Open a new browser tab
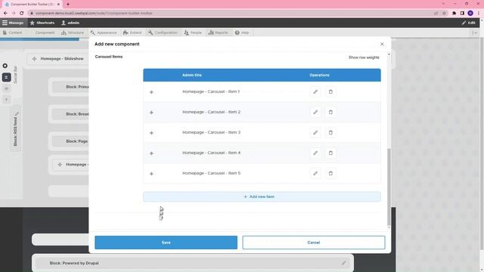The image size is (484, 272). [68, 5]
